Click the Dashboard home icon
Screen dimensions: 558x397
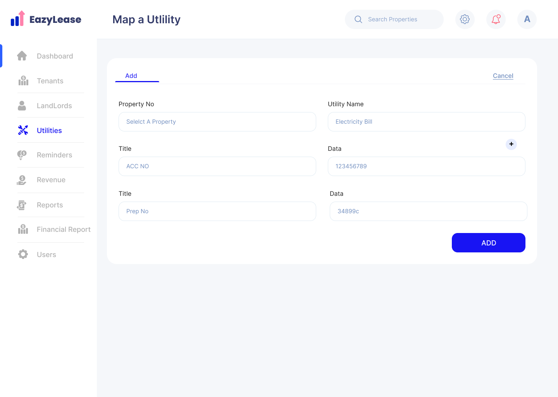[22, 56]
